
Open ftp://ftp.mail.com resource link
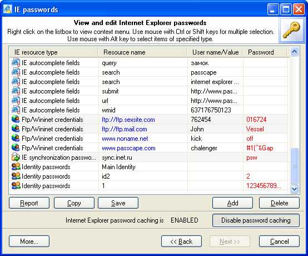pos(125,129)
